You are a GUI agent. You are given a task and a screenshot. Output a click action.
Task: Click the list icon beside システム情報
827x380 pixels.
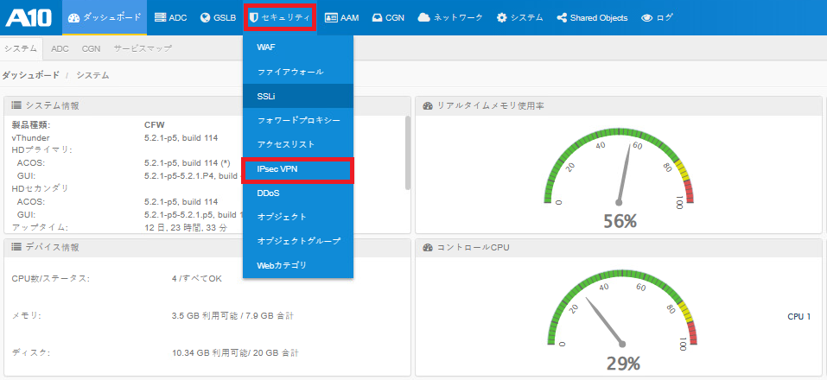click(x=16, y=105)
